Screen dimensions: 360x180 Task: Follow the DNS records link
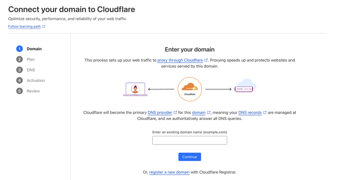coord(250,113)
